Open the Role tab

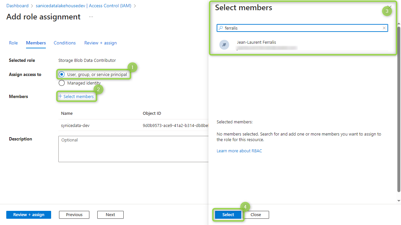coord(14,43)
